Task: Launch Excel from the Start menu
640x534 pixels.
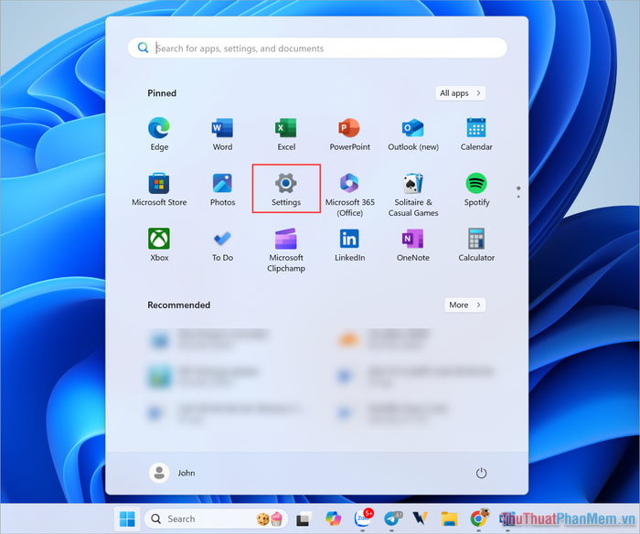Action: [286, 133]
